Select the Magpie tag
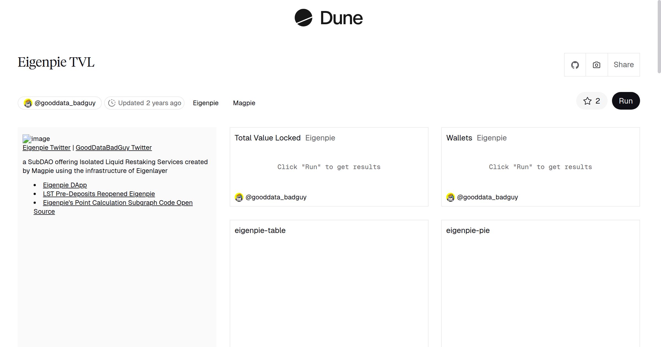The image size is (661, 347). coord(244,103)
